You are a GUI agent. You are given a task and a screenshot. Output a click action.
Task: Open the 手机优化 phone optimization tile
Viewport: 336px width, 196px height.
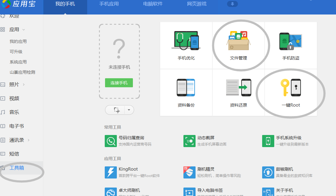[186, 45]
